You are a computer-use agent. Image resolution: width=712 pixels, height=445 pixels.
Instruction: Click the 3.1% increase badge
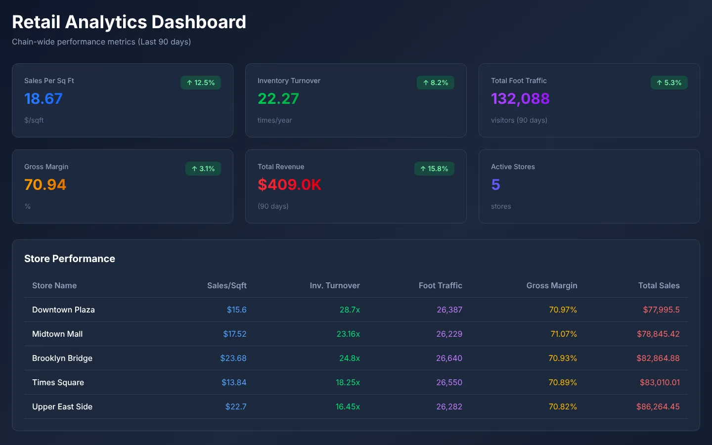[203, 169]
